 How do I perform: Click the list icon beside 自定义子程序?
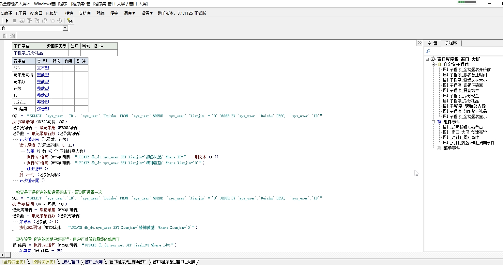tap(439, 64)
